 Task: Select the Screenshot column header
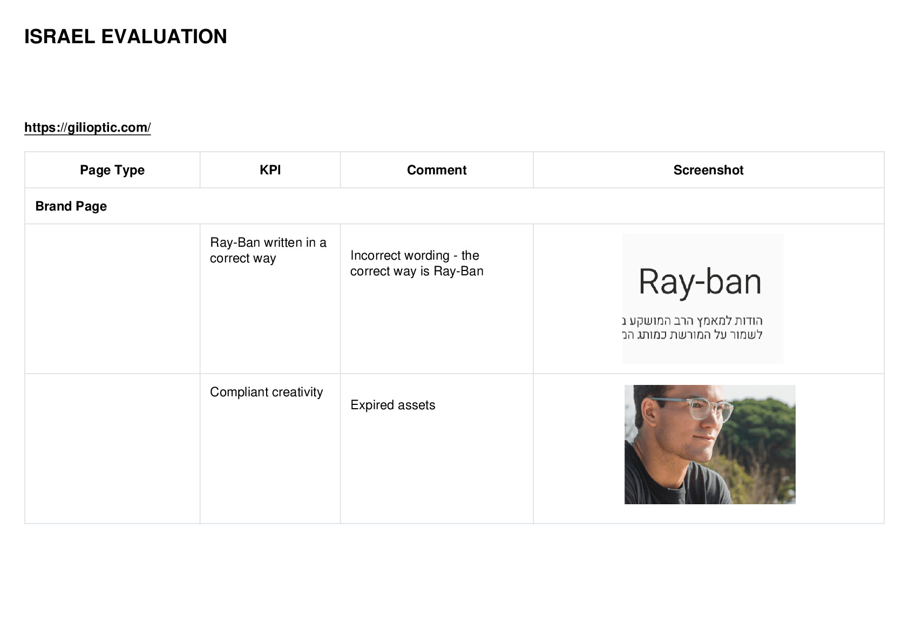click(708, 170)
